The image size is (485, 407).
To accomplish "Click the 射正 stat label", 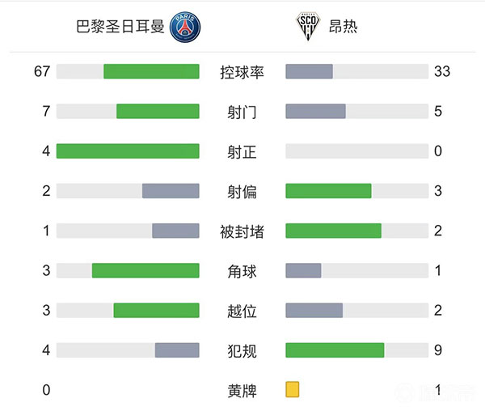I will point(242,151).
